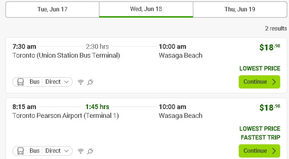Image resolution: width=289 pixels, height=159 pixels.
Task: Switch to the Tue, Jun 17 date tab
Action: tap(53, 9)
